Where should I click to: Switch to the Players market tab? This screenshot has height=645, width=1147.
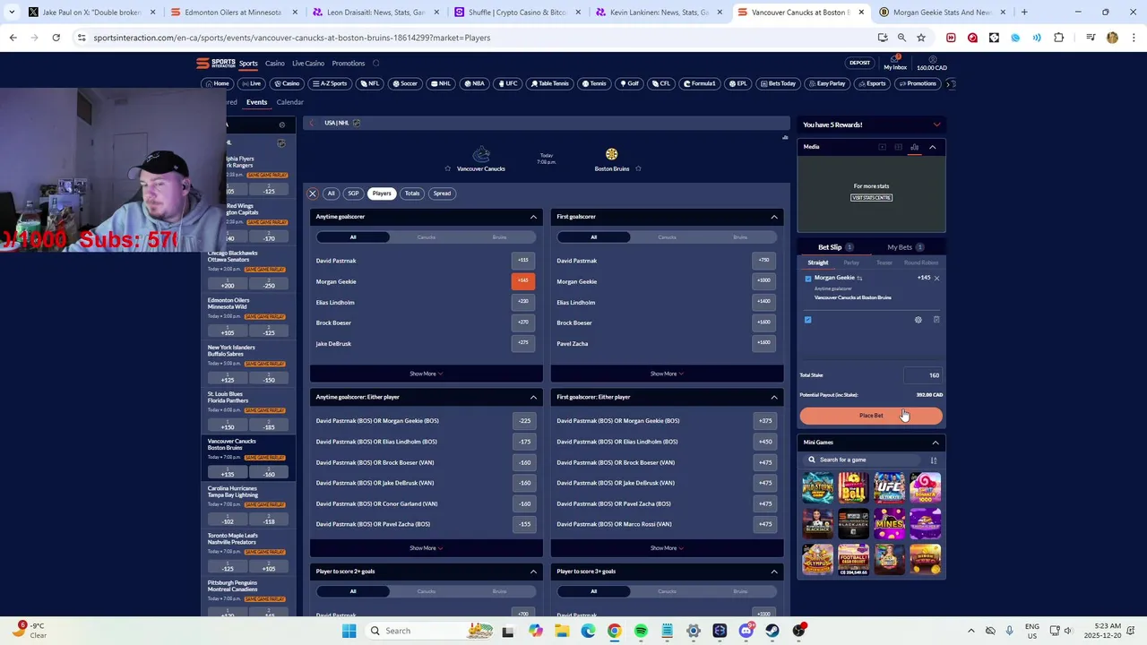(x=382, y=193)
